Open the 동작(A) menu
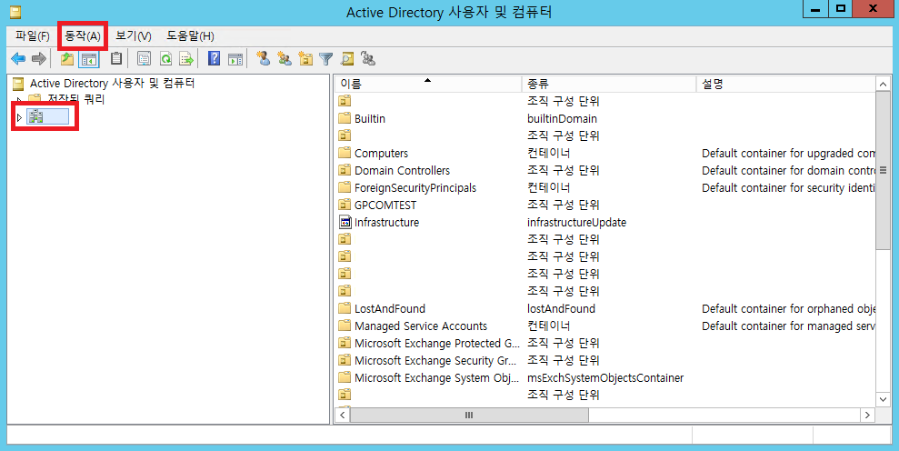The height and width of the screenshot is (451, 899). (x=83, y=35)
